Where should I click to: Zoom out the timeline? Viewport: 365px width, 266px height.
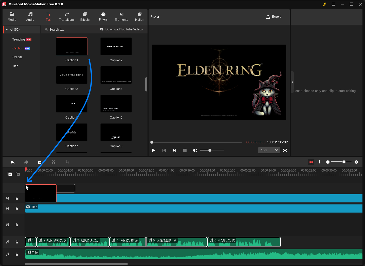pyautogui.click(x=328, y=162)
